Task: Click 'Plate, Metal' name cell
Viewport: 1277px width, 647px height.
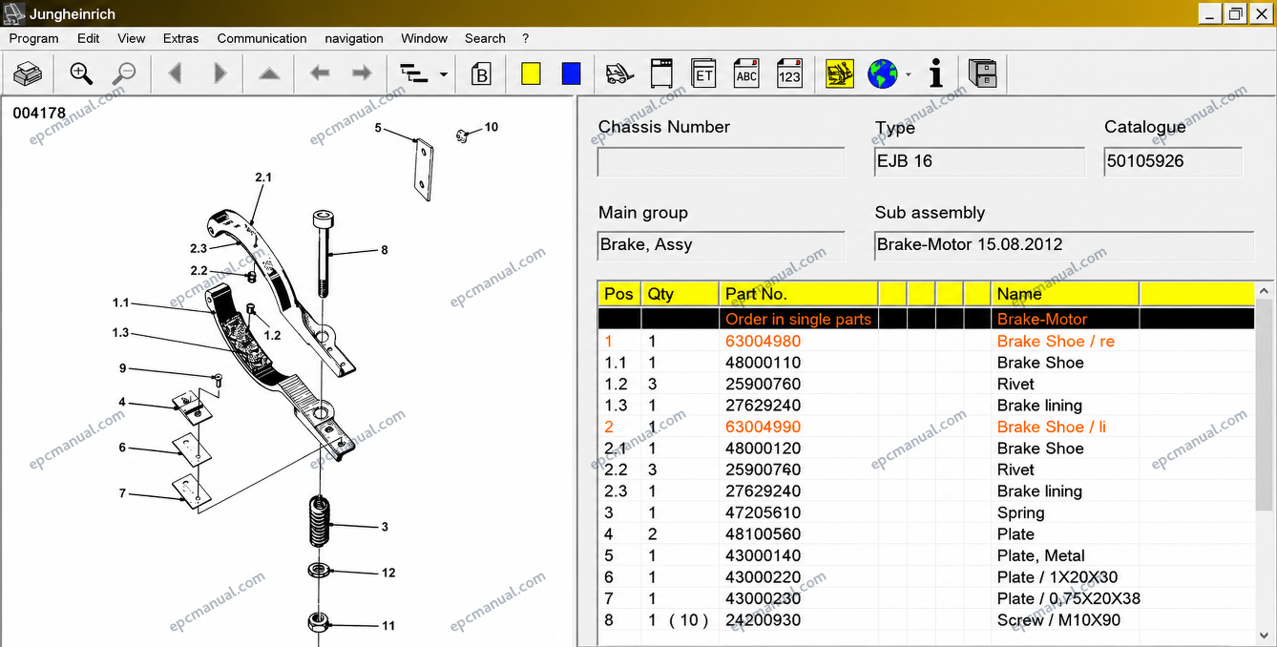Action: click(1041, 555)
